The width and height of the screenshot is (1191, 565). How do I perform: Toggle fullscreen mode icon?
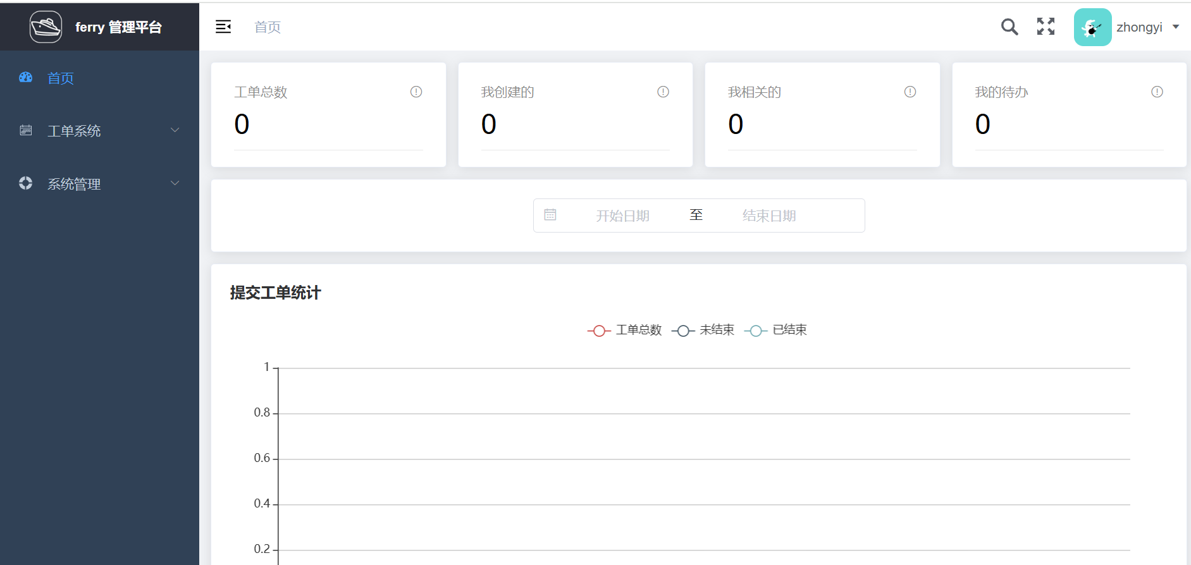tap(1046, 27)
